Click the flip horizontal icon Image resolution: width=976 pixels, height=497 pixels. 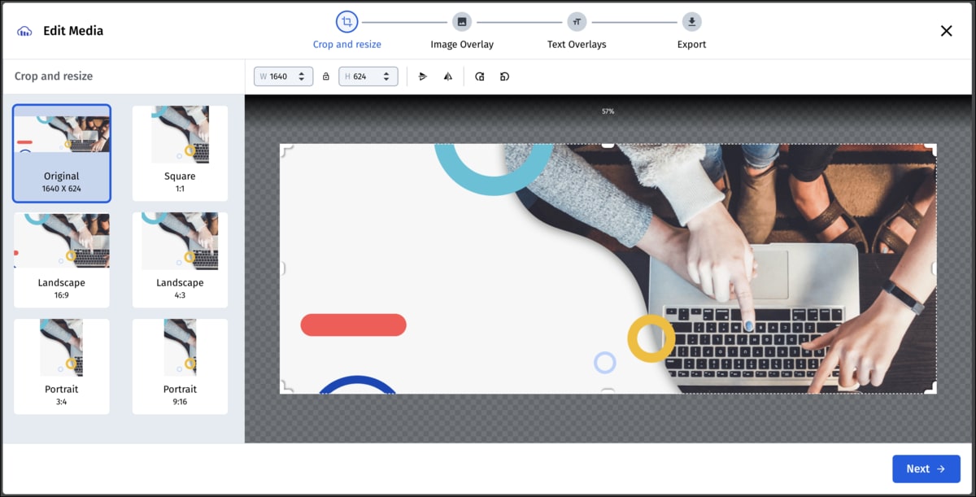coord(447,76)
